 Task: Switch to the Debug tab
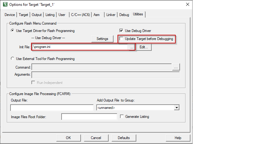(124, 15)
